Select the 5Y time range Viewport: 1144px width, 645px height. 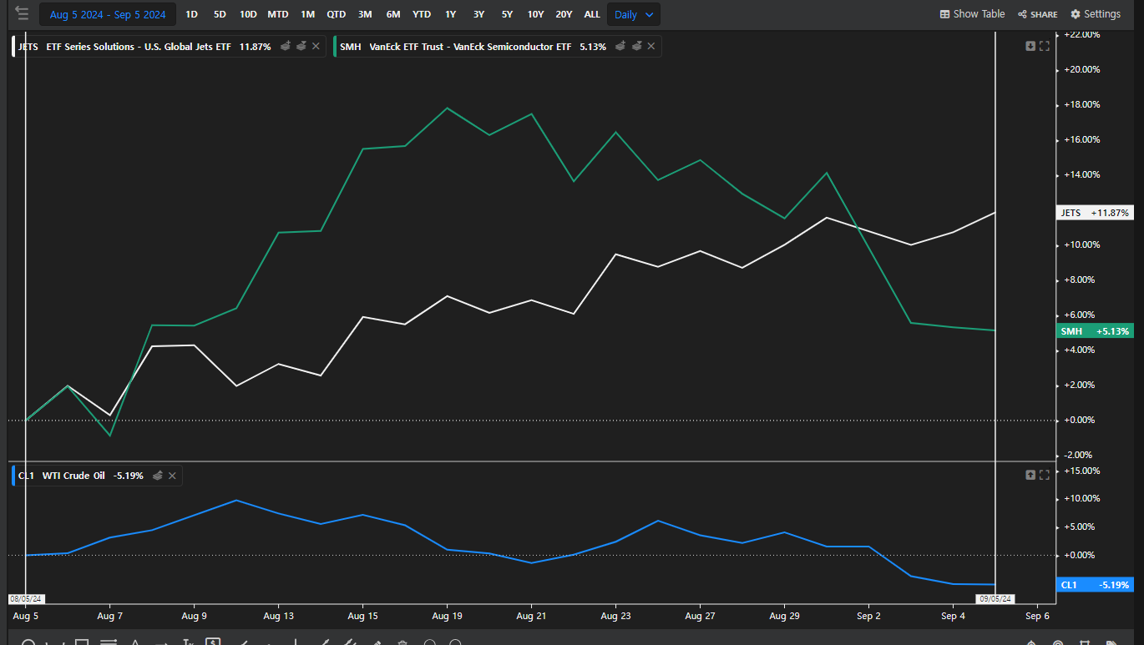click(x=507, y=14)
